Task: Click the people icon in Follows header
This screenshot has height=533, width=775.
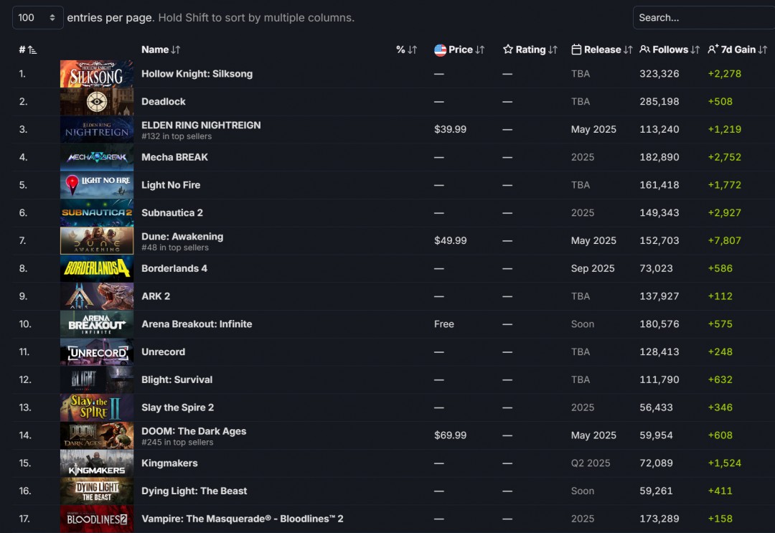Action: [644, 50]
